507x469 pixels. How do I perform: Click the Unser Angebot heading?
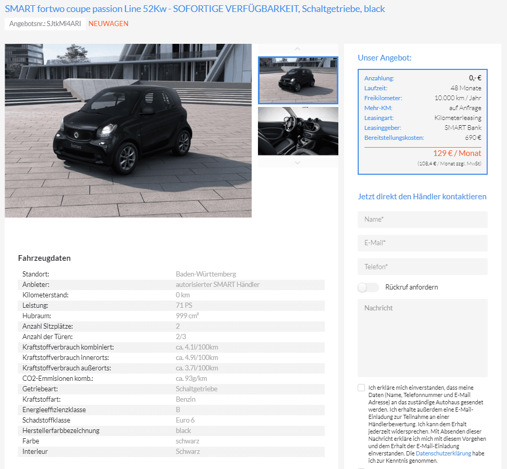(384, 58)
